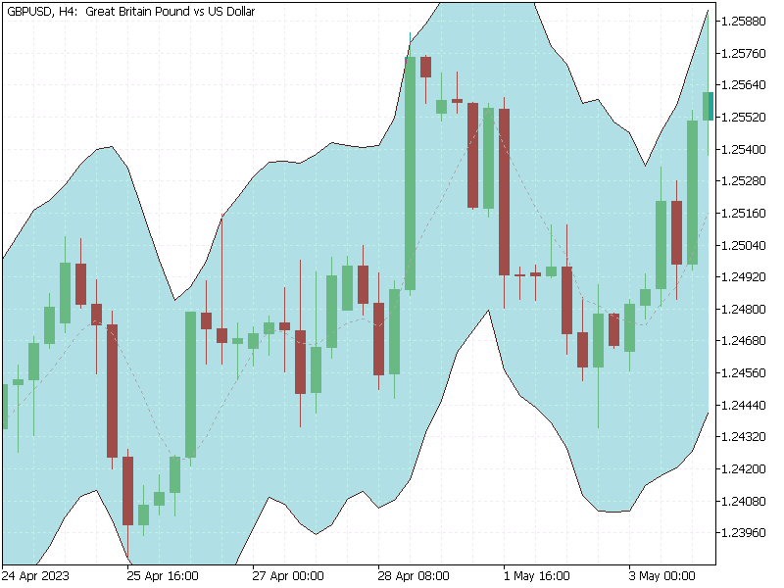Click the 1.24680 price label
This screenshot has height=588, width=784.
[744, 341]
